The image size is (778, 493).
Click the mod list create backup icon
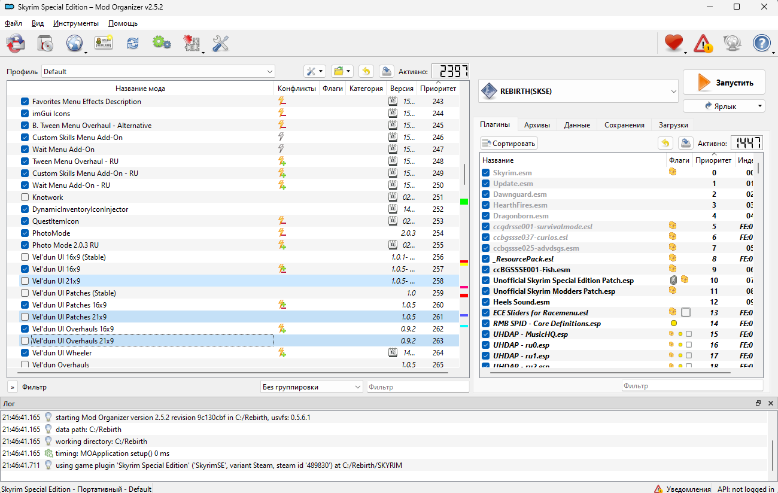pos(387,71)
